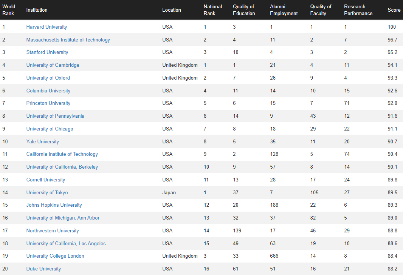The height and width of the screenshot is (275, 403).
Task: Select alumni employment value 666
Action: tap(274, 256)
